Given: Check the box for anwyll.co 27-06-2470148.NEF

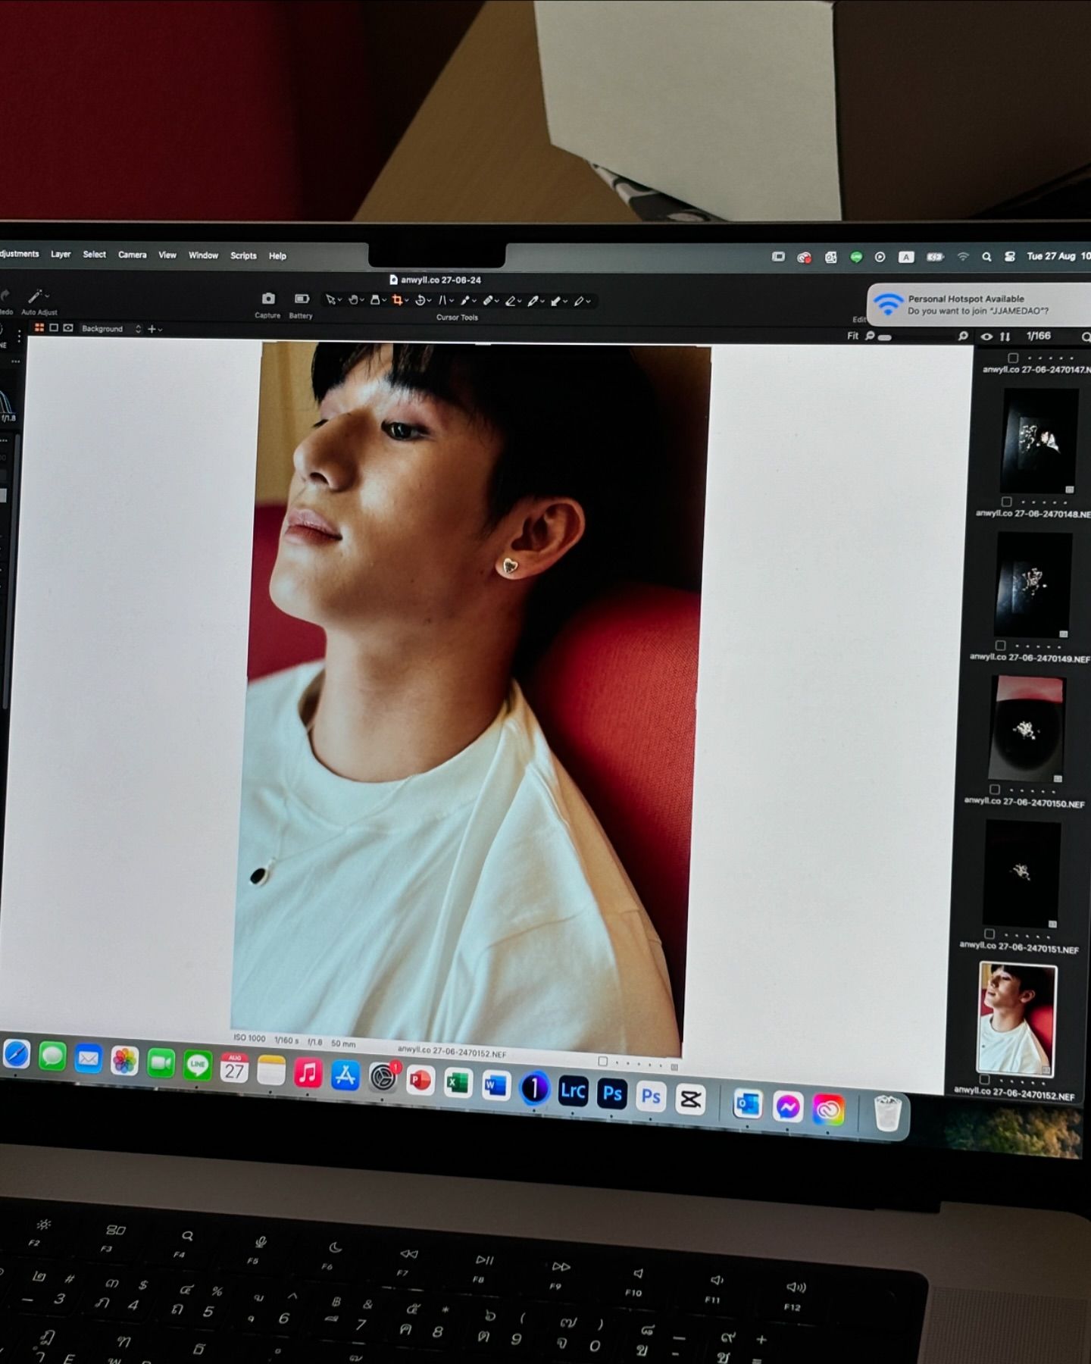Looking at the screenshot, I should [x=1007, y=502].
